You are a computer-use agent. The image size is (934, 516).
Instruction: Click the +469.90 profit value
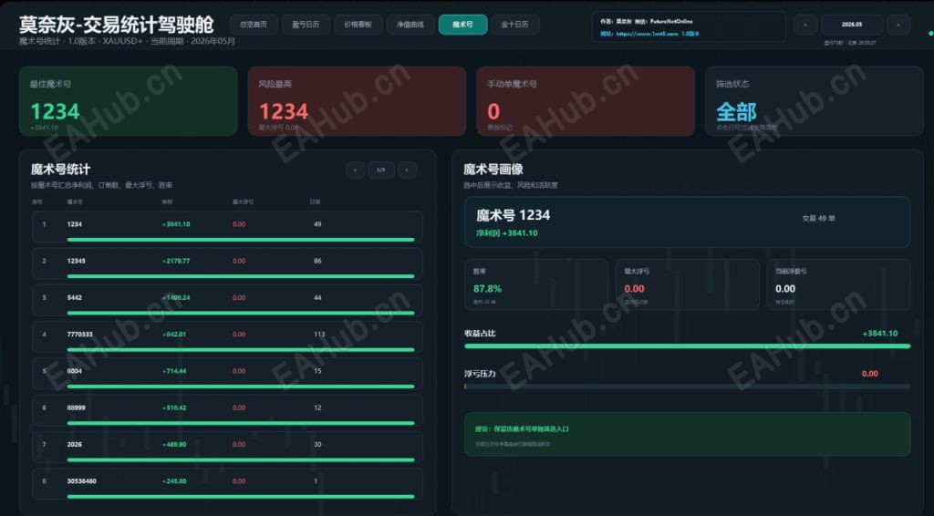174,445
